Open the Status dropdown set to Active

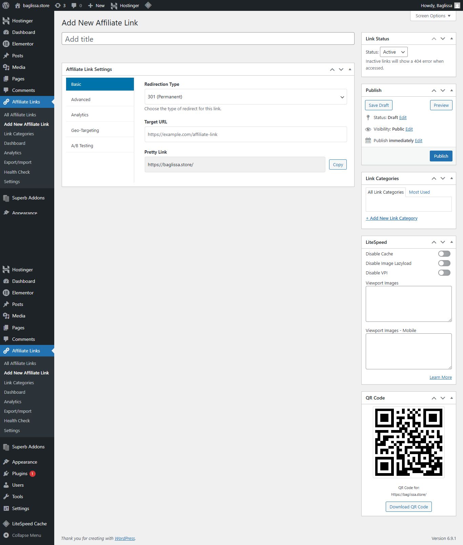coord(394,52)
